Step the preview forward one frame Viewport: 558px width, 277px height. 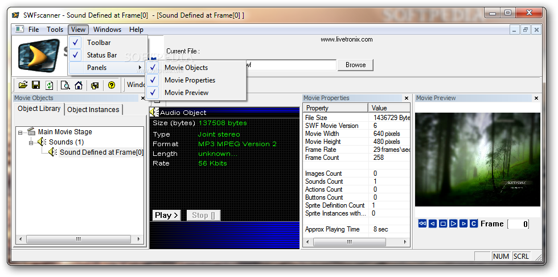463,224
